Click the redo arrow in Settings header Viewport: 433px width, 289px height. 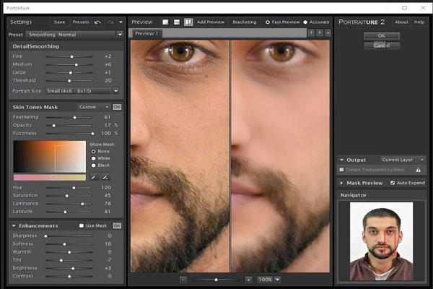coord(109,22)
